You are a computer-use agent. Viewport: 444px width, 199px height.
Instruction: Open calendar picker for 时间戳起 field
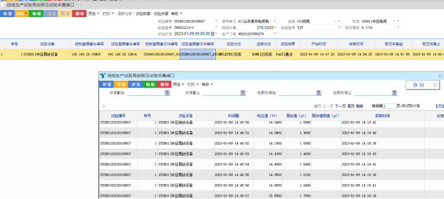coord(167,93)
